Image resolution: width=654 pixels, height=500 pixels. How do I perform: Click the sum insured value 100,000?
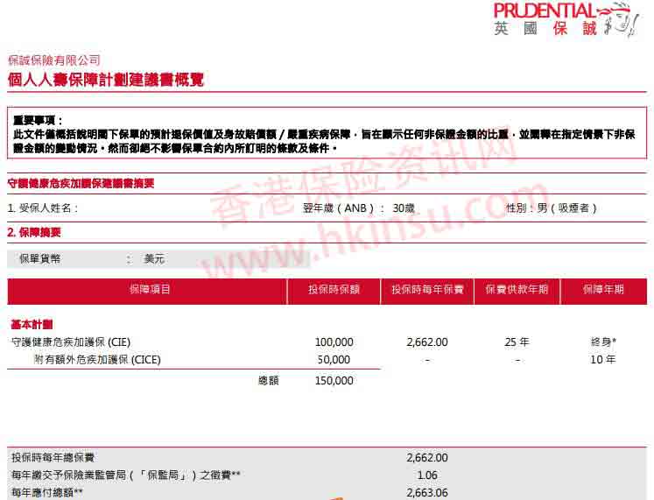tap(334, 342)
